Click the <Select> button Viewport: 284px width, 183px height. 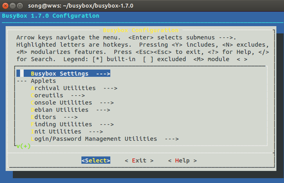point(96,160)
